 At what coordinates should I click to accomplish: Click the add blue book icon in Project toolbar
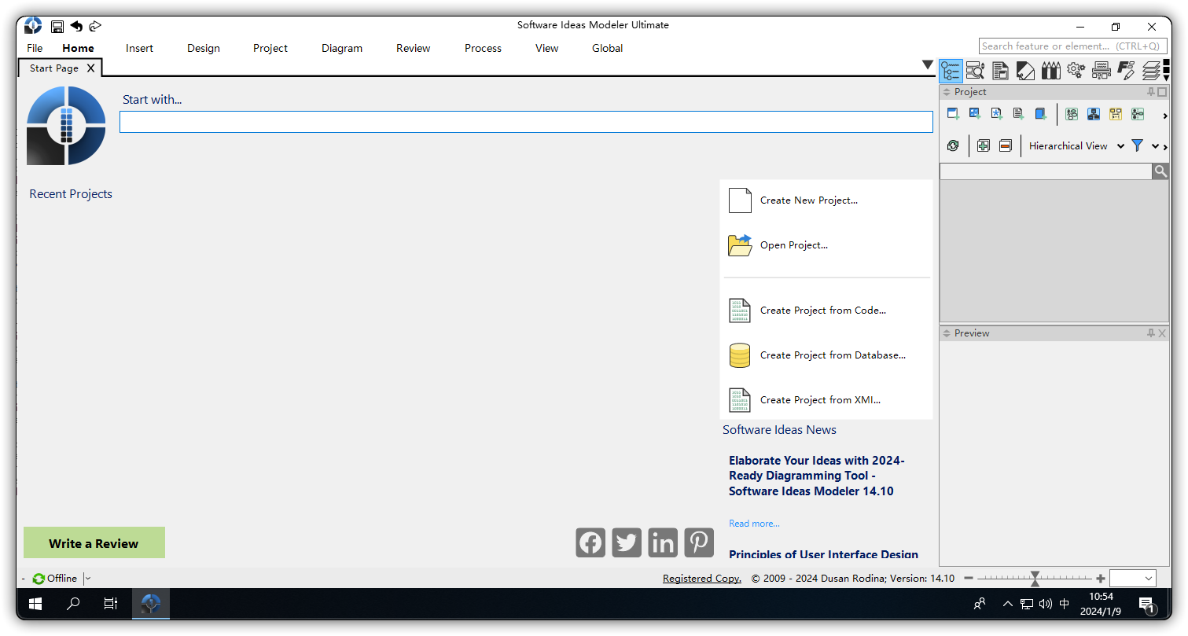click(1041, 114)
